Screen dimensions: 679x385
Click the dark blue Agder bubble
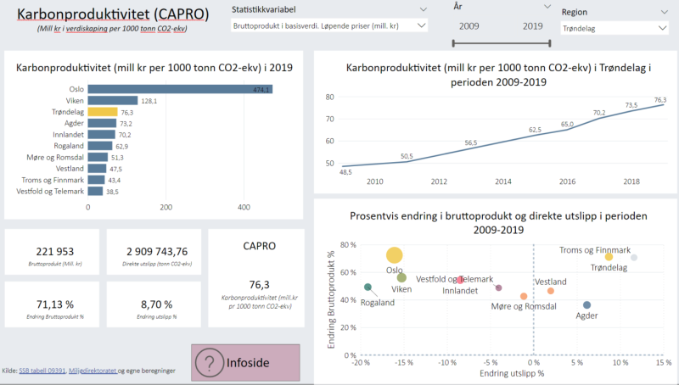pyautogui.click(x=586, y=305)
